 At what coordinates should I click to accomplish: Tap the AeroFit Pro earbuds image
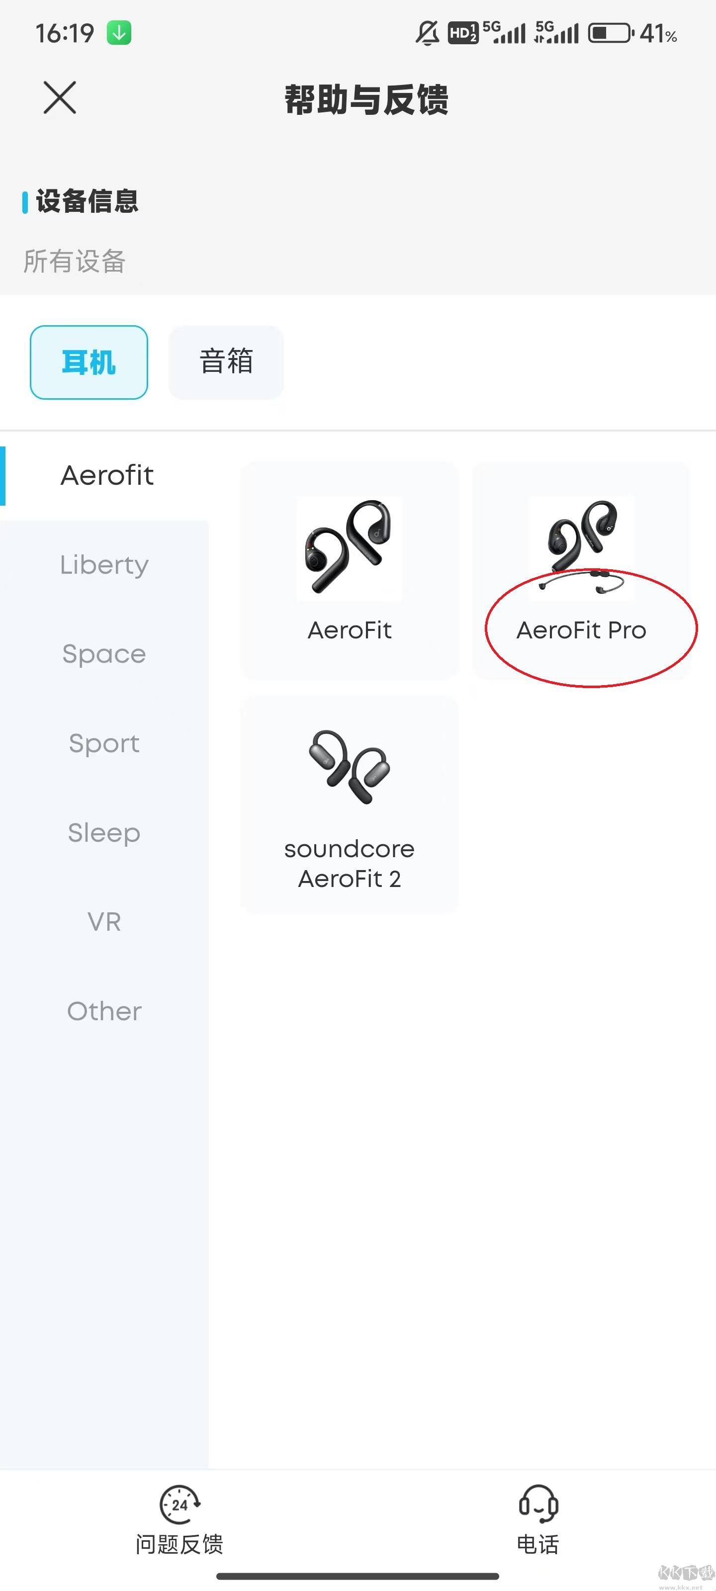pyautogui.click(x=581, y=546)
